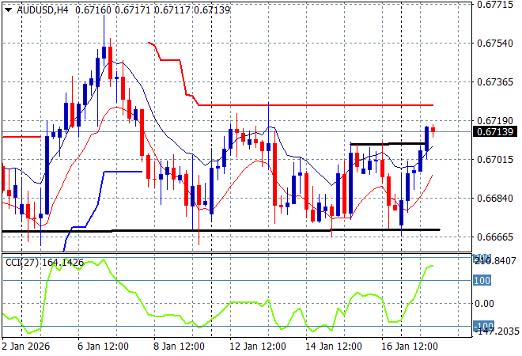Image resolution: width=522 pixels, height=356 pixels.
Task: Click the current price label 0.67139
Action: [494, 131]
